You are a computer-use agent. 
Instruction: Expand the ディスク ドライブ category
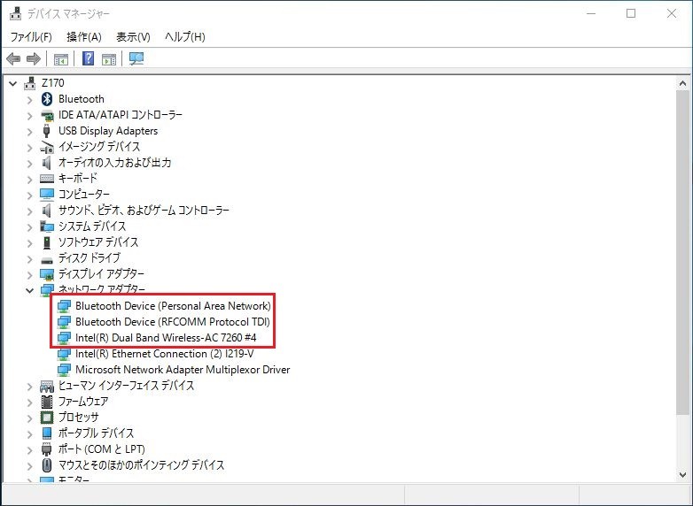click(29, 258)
